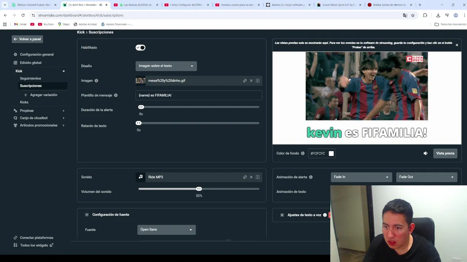
Task: Collapse 'Configuración de fuente' section
Action: tap(87, 215)
